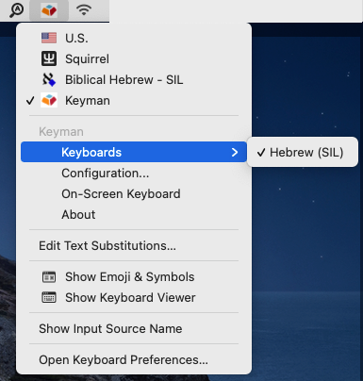Select the checked Keyman input source
Image resolution: width=363 pixels, height=381 pixels.
pos(134,100)
